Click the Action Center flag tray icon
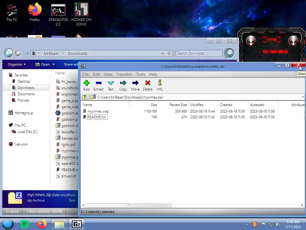 pos(263,224)
